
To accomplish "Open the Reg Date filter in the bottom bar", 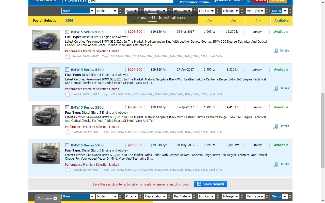I will (x=183, y=196).
